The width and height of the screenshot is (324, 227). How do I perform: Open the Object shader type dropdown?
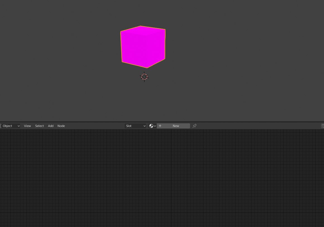point(10,126)
